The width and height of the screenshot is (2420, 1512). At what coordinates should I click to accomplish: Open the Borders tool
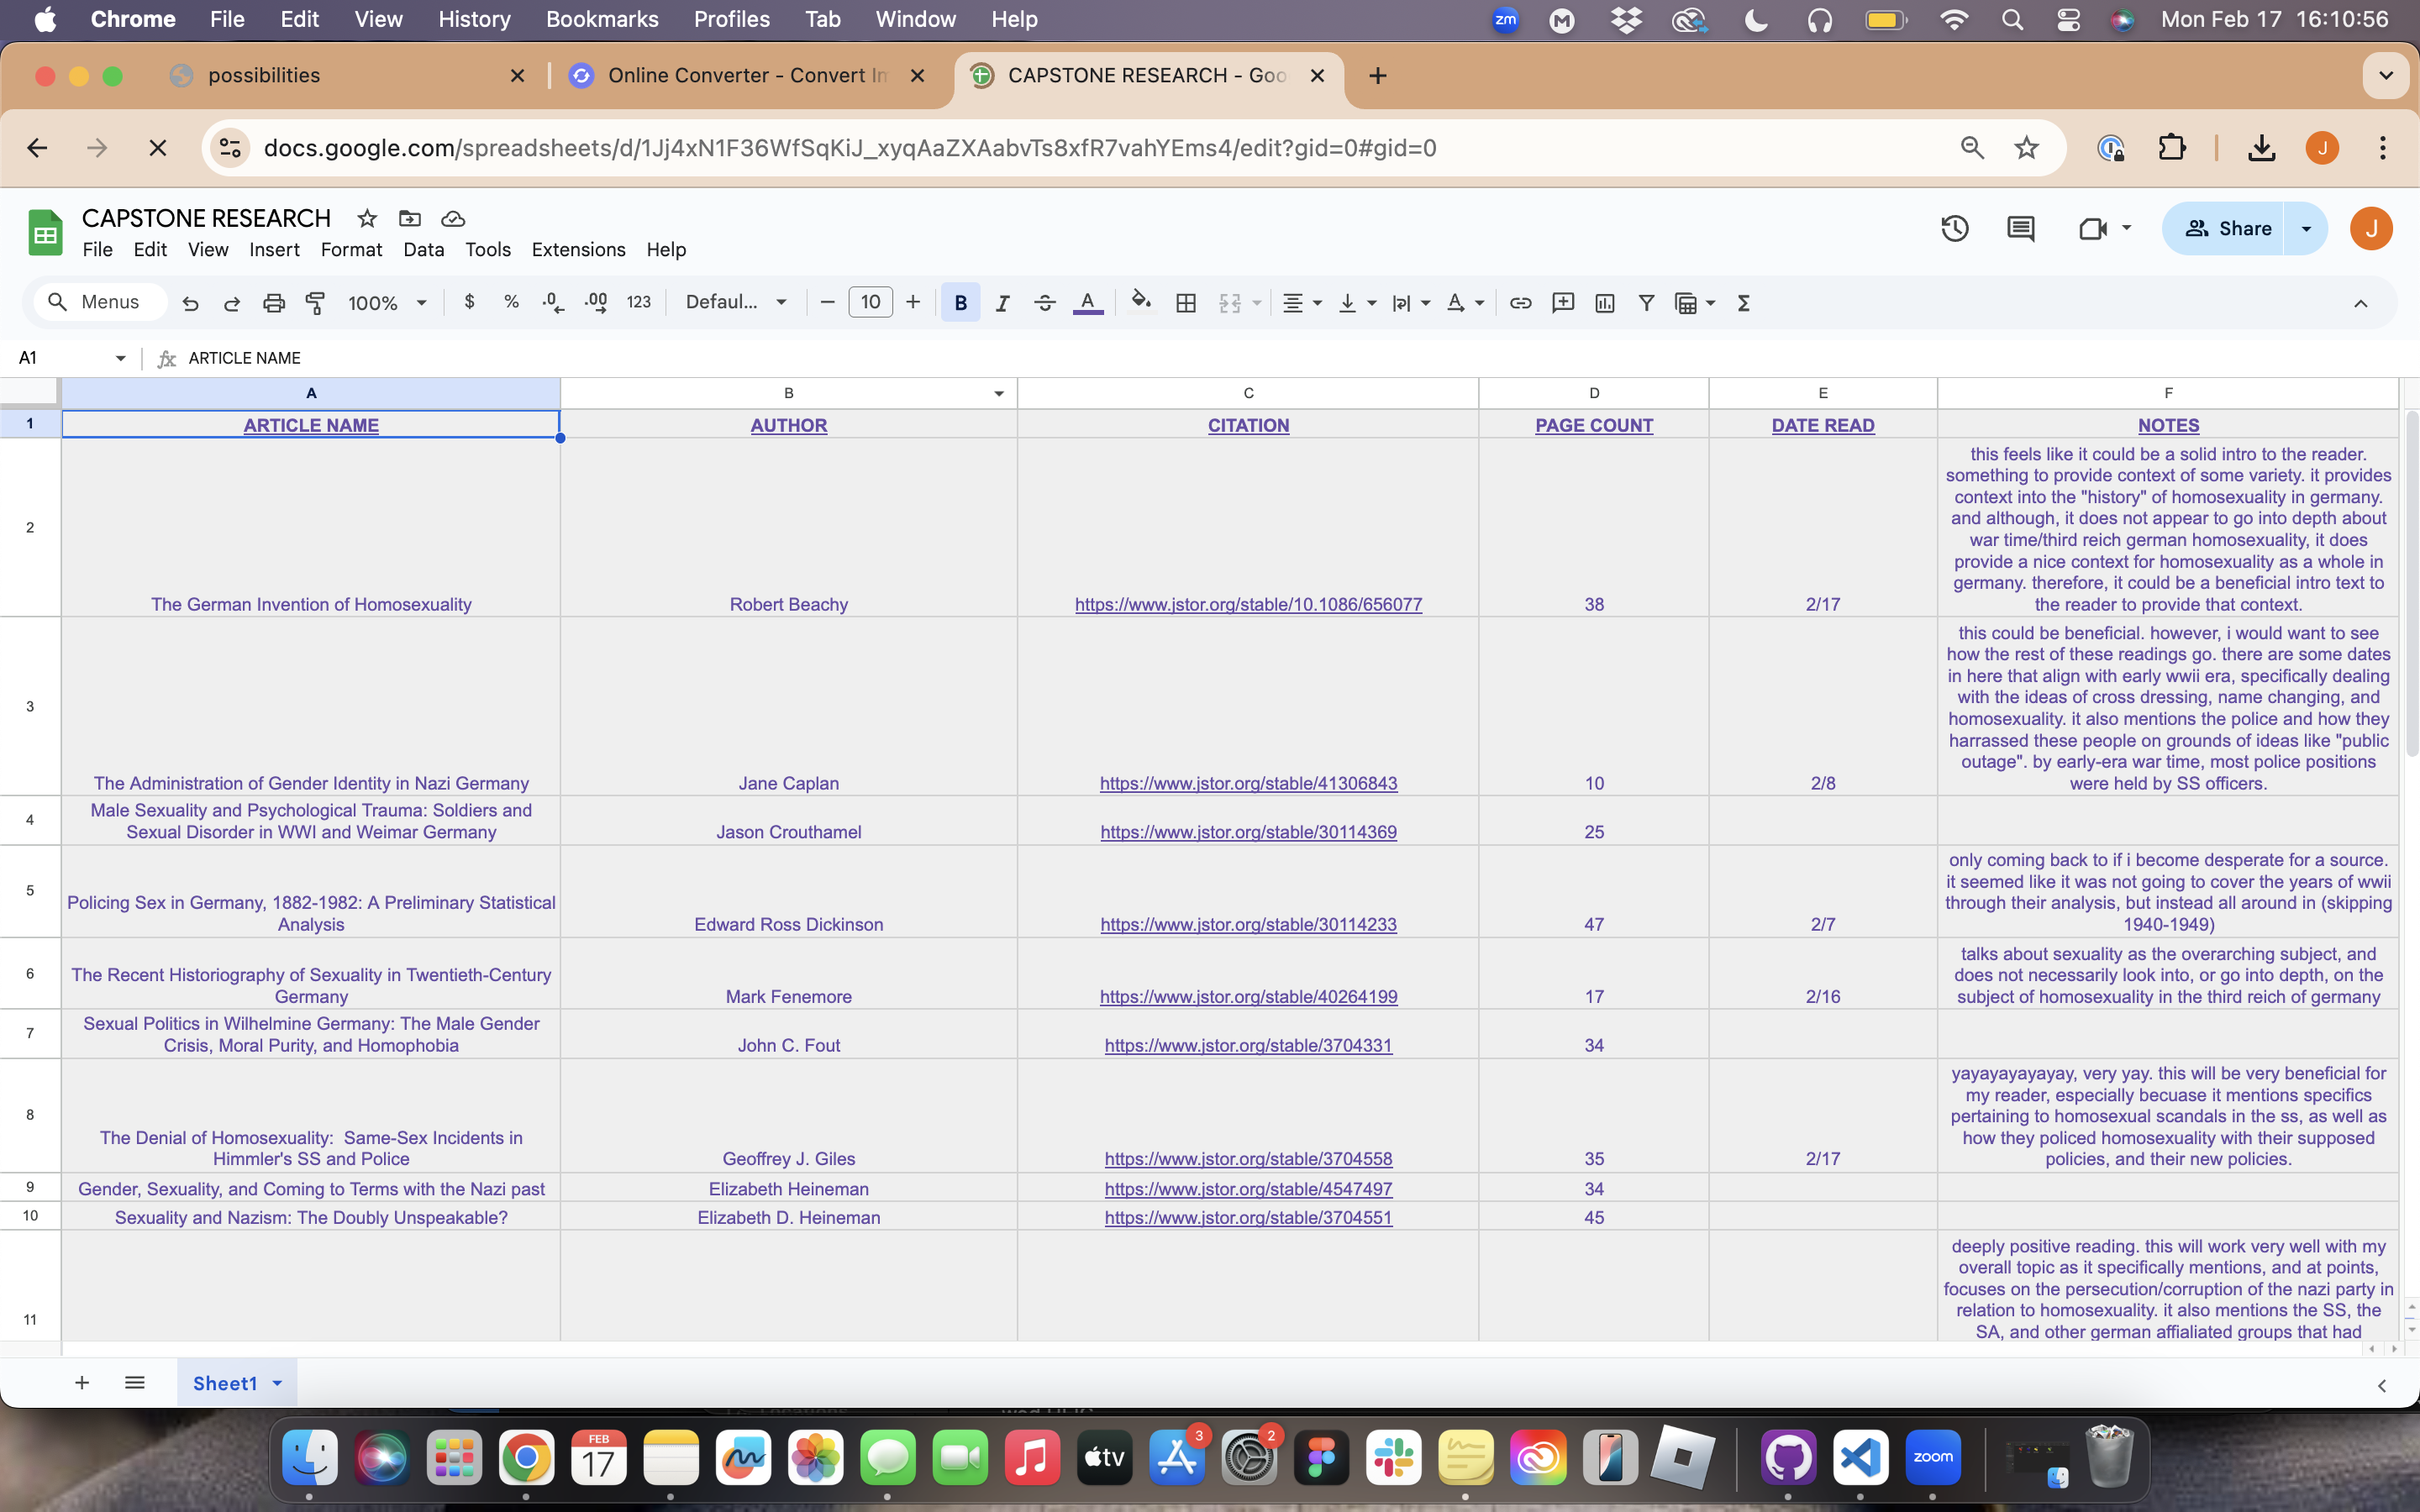click(1186, 303)
